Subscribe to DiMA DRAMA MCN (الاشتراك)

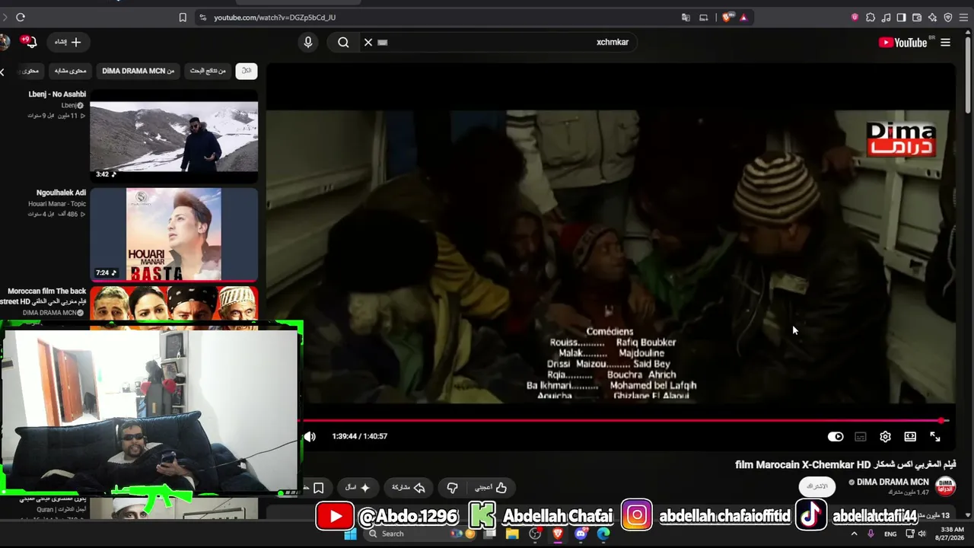click(x=816, y=486)
